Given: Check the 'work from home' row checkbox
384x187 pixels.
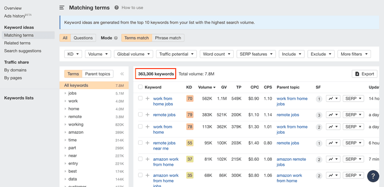Looking at the screenshot, I should coord(140,126).
